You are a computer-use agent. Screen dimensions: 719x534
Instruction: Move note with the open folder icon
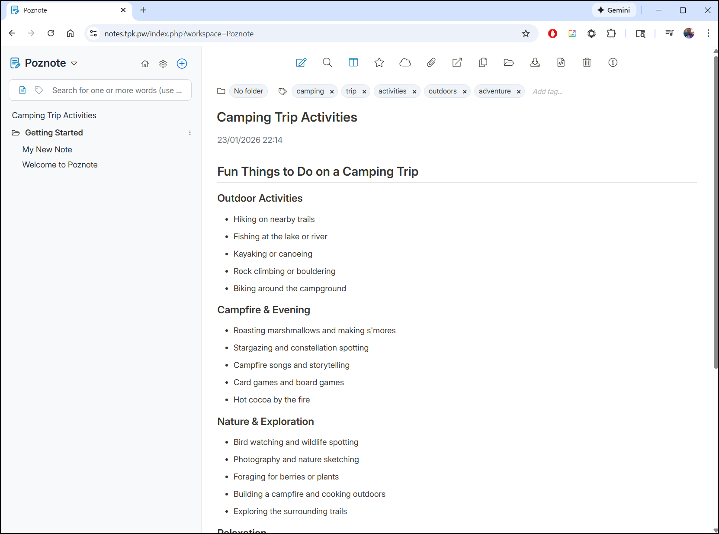tap(509, 63)
